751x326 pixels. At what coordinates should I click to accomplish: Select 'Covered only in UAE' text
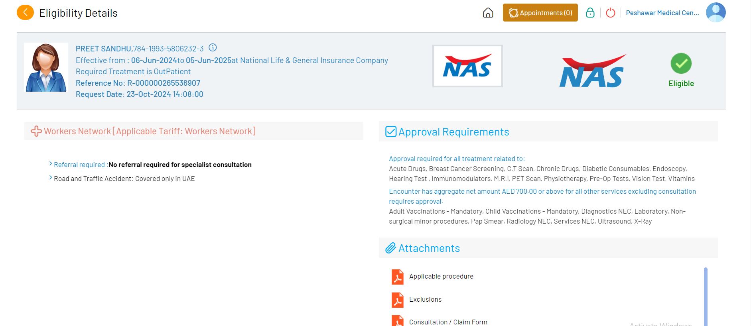[165, 179]
